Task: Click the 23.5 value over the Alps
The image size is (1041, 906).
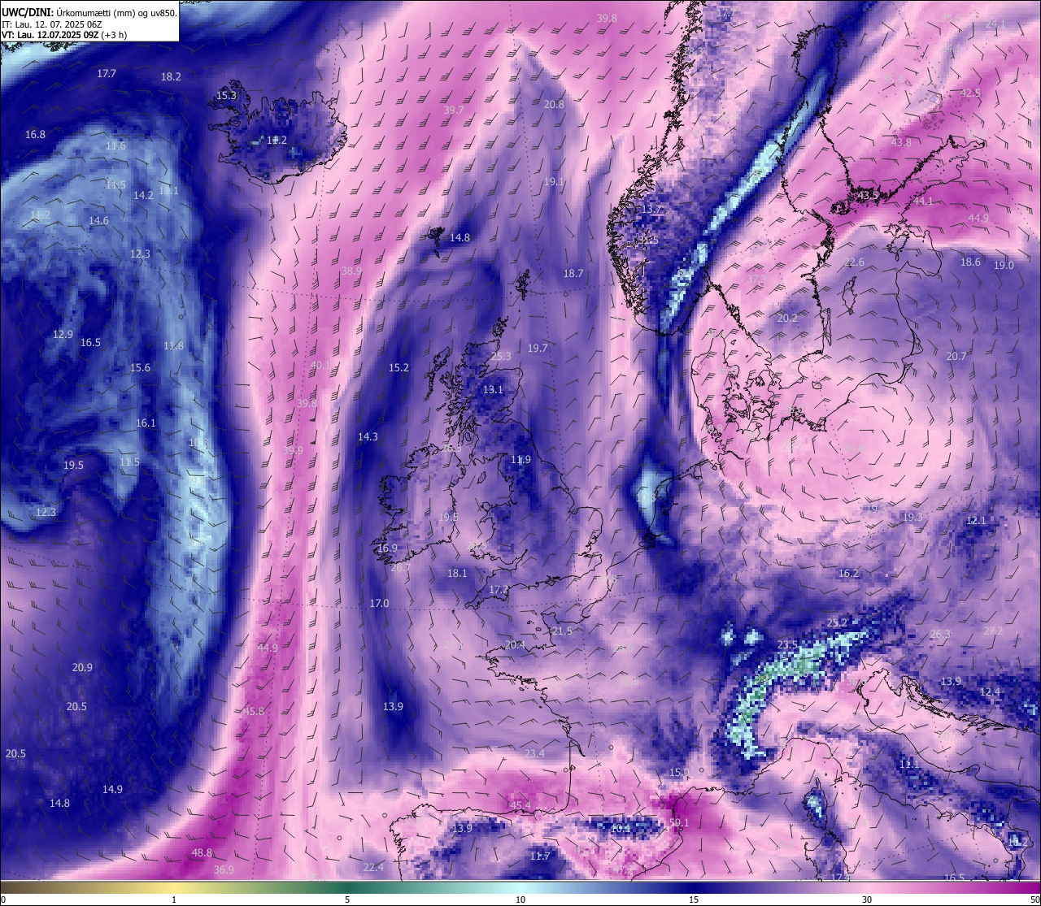Action: 787,644
